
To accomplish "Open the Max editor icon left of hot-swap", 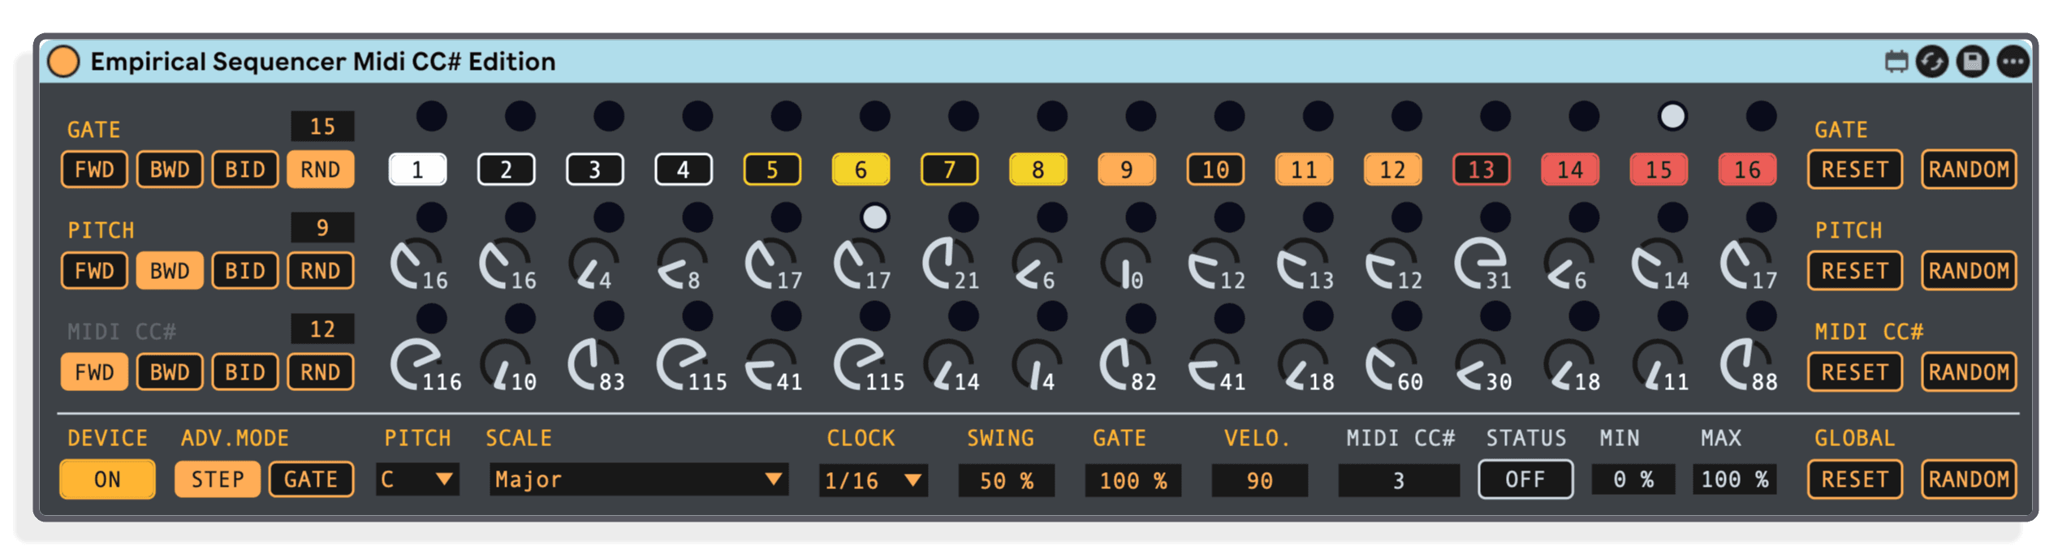I will click(x=1896, y=62).
